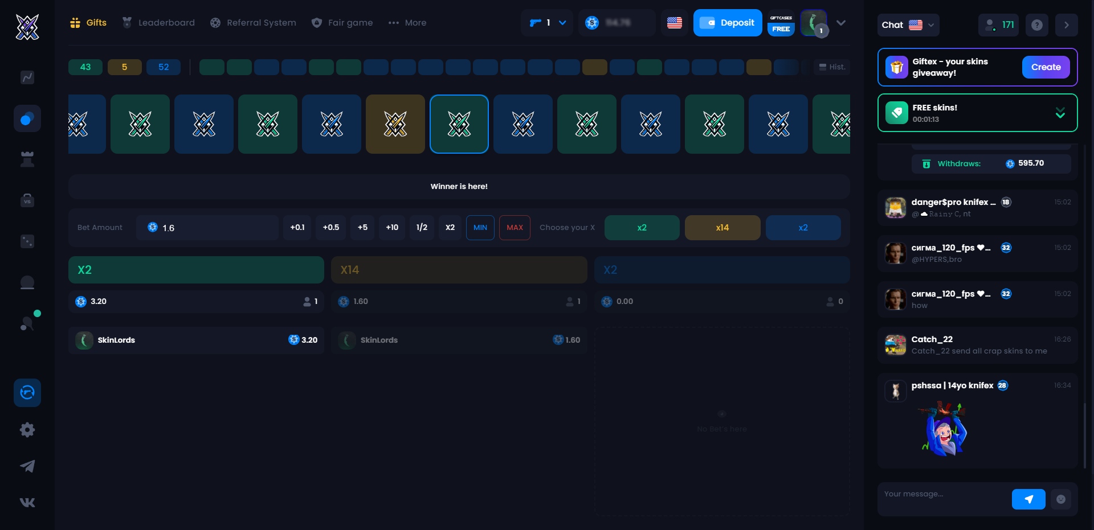Screen dimensions: 1094x530
Task: Click the green X2 column header
Action: [x=196, y=270]
